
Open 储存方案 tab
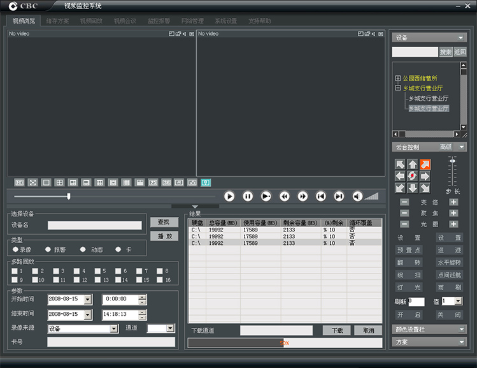57,20
